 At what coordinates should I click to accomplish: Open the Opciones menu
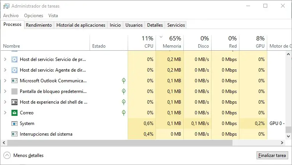pos(34,16)
